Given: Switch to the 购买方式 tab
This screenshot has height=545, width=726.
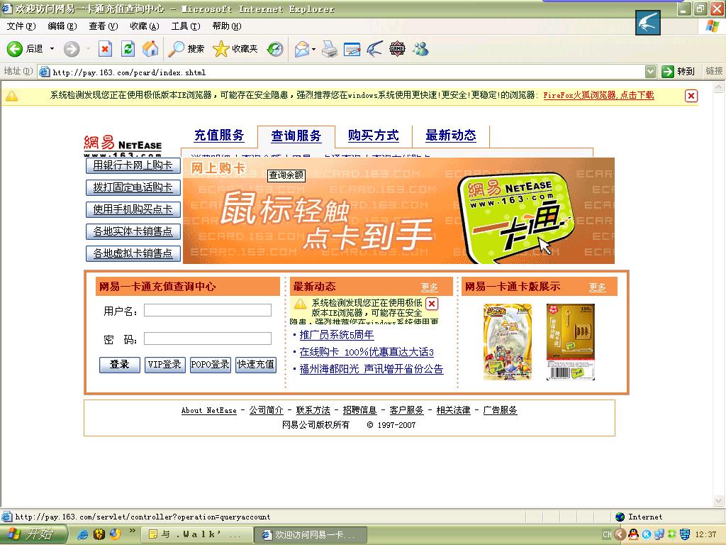Looking at the screenshot, I should click(x=373, y=136).
